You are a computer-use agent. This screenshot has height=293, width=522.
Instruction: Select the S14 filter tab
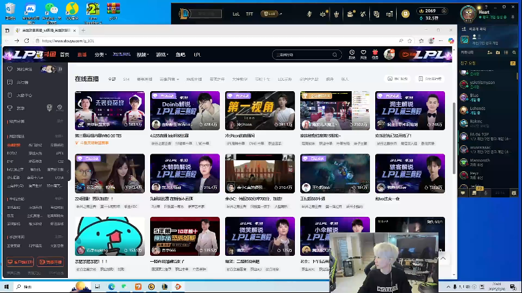pyautogui.click(x=126, y=79)
